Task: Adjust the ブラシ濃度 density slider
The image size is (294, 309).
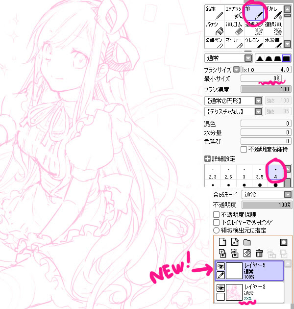Action: (266, 89)
